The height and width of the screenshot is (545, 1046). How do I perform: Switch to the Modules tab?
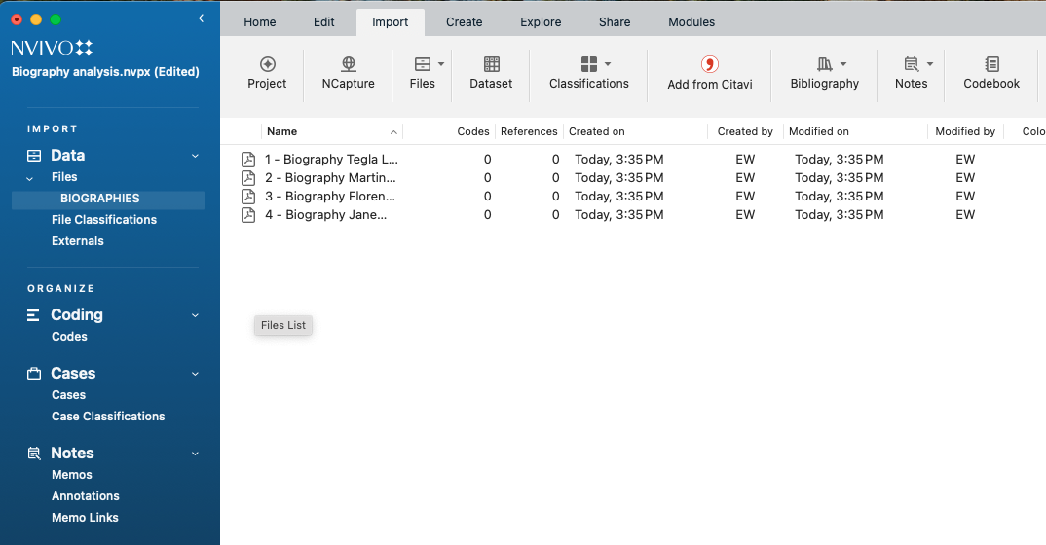[x=691, y=22]
